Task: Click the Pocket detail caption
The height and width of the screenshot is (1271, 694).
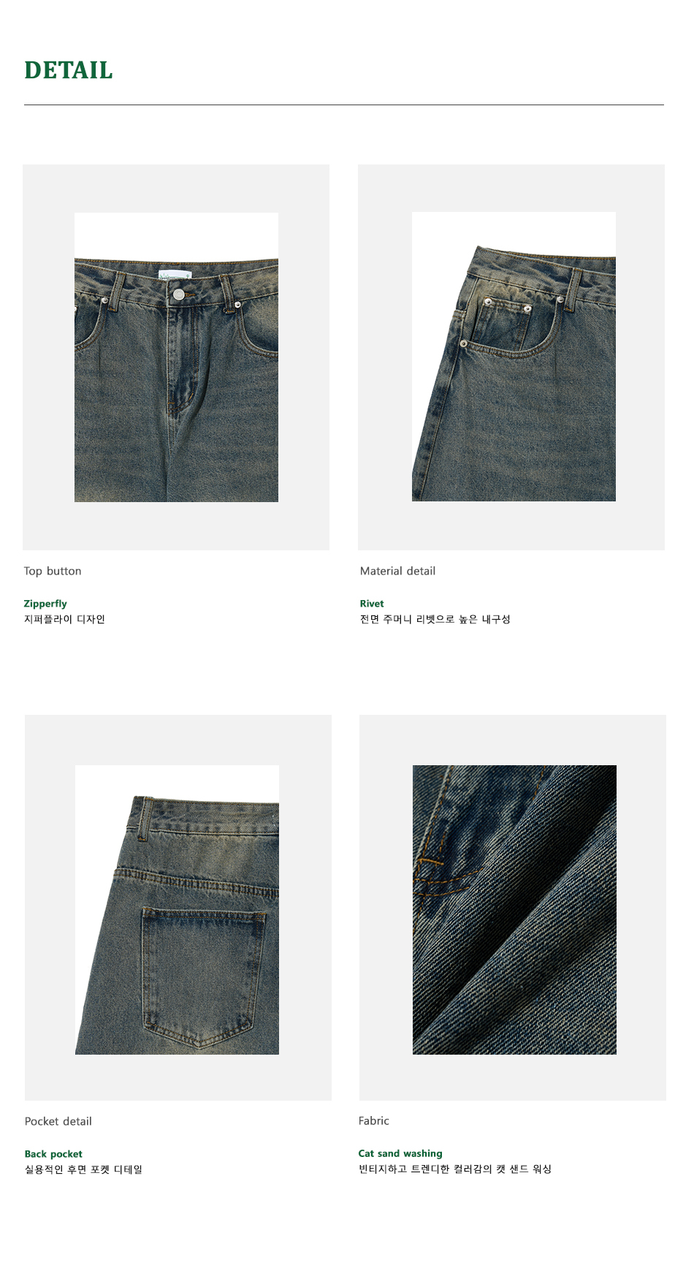Action: pyautogui.click(x=58, y=1121)
